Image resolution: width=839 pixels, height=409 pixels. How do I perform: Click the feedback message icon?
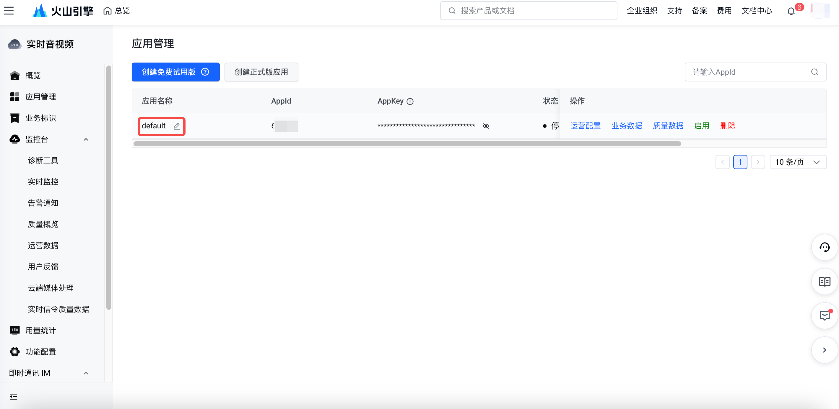(824, 316)
